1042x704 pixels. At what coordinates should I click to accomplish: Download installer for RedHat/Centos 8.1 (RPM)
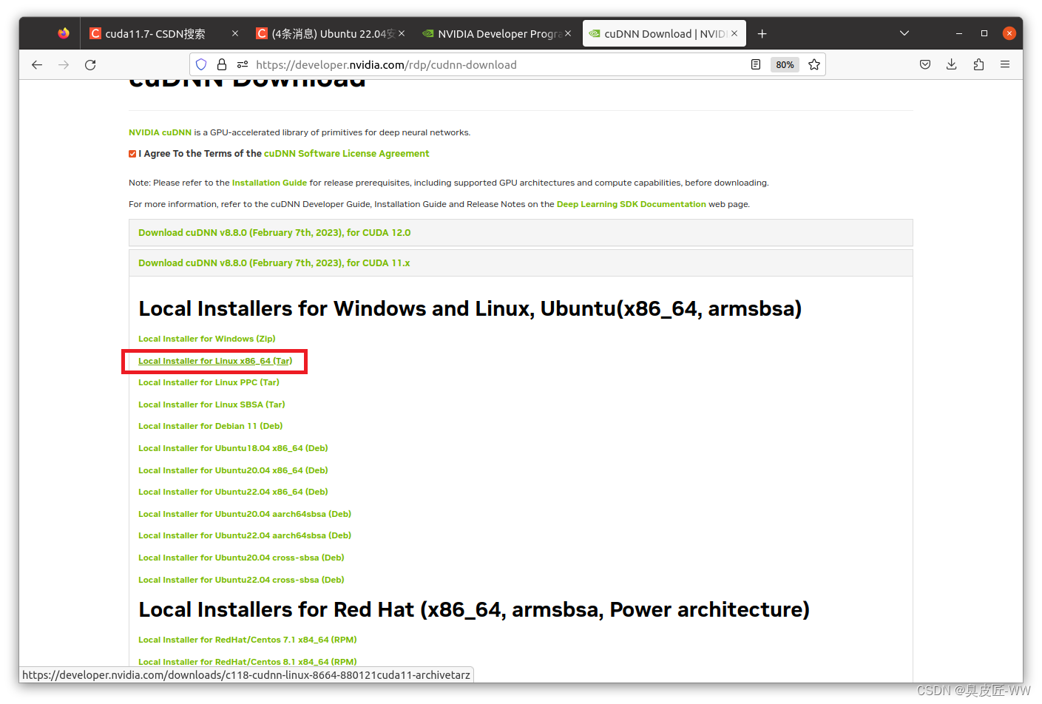pos(248,662)
